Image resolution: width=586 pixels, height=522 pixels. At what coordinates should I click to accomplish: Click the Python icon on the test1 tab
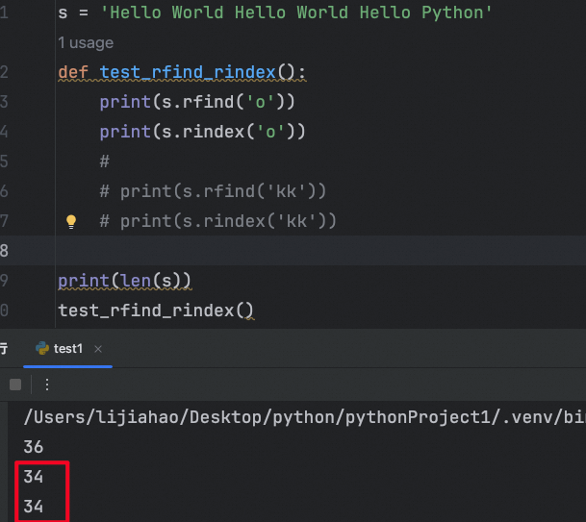42,348
